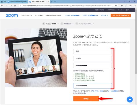Image resolution: width=137 pixels, height=105 pixels.
Task: Select step 2 仲間を招待
Action: pyautogui.click(x=66, y=24)
